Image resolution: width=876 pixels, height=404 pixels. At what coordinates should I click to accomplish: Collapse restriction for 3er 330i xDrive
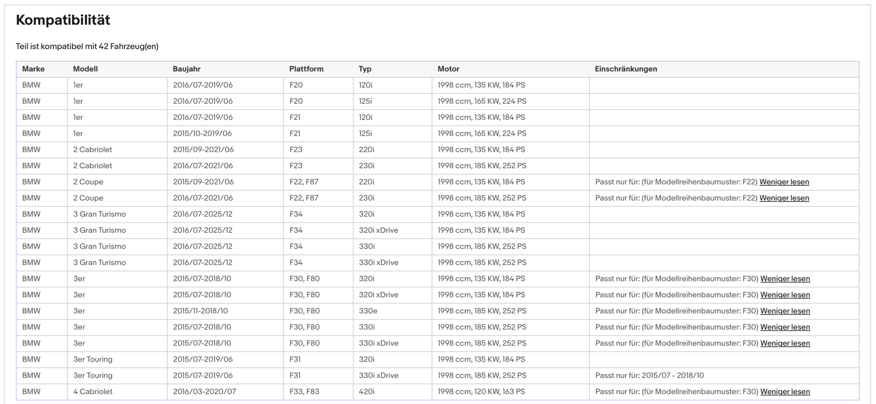pyautogui.click(x=785, y=343)
